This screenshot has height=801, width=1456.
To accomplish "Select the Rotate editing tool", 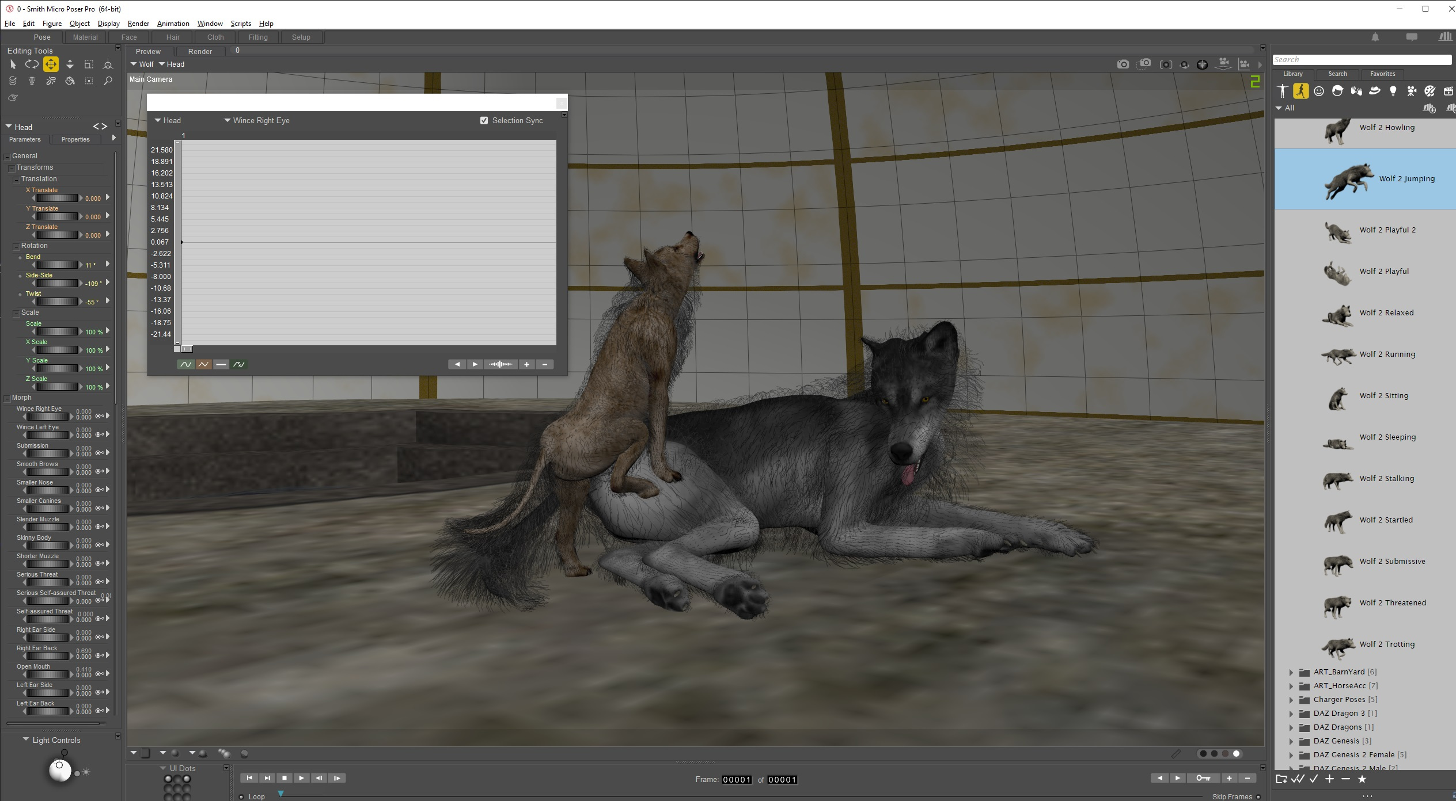I will point(32,64).
